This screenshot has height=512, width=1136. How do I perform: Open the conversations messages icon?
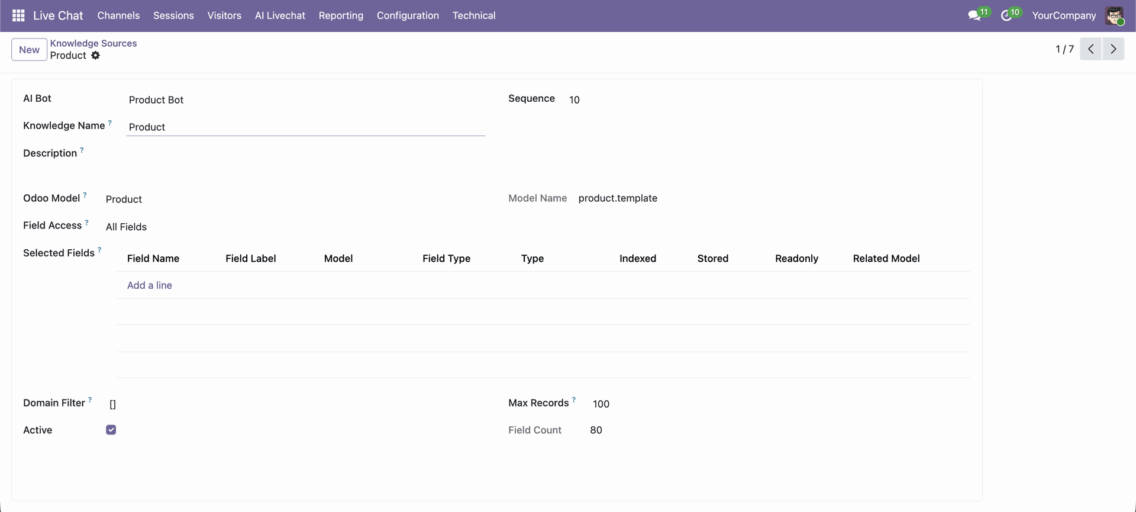click(974, 16)
